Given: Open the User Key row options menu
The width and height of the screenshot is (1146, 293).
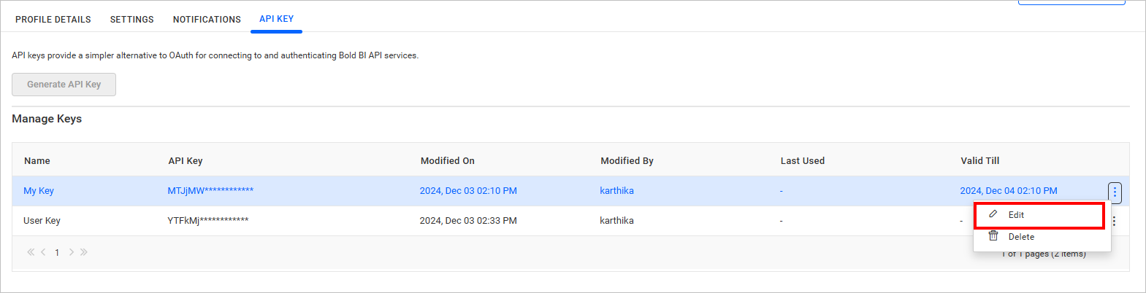Looking at the screenshot, I should coord(1114,221).
